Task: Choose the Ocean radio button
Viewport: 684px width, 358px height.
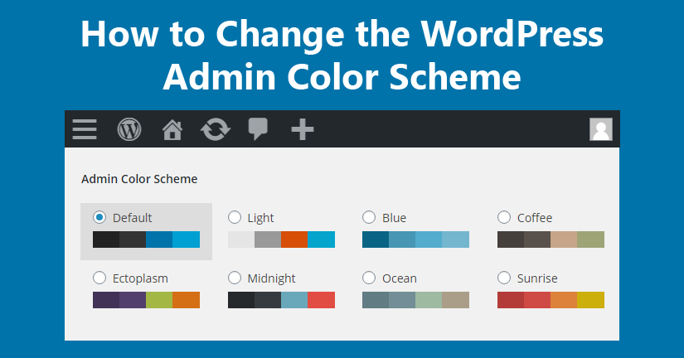Action: pyautogui.click(x=369, y=278)
